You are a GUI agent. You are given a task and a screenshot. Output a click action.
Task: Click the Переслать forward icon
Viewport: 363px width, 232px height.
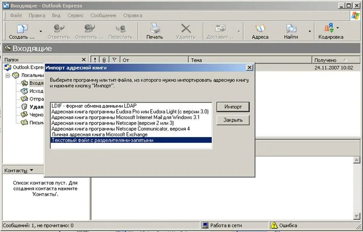[x=121, y=29]
